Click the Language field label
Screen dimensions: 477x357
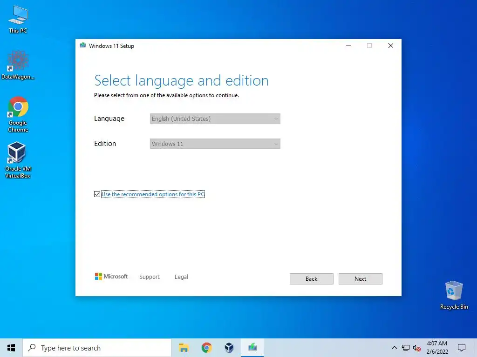click(109, 119)
